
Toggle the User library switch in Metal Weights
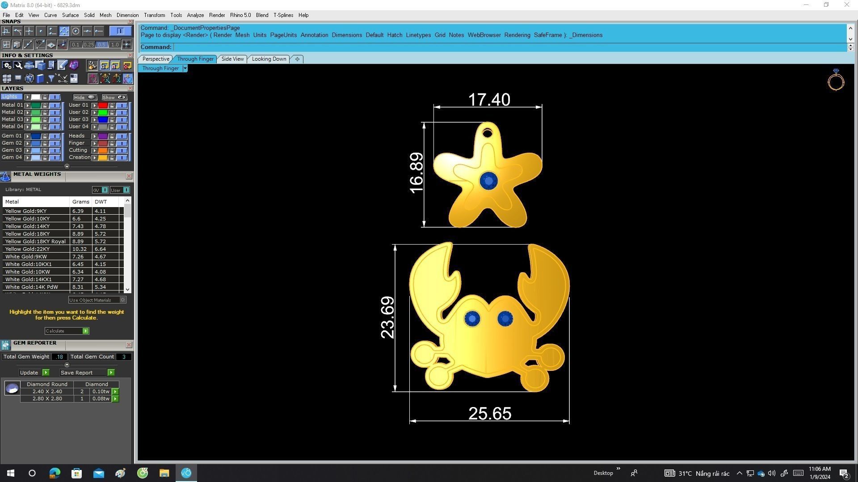[x=126, y=190]
